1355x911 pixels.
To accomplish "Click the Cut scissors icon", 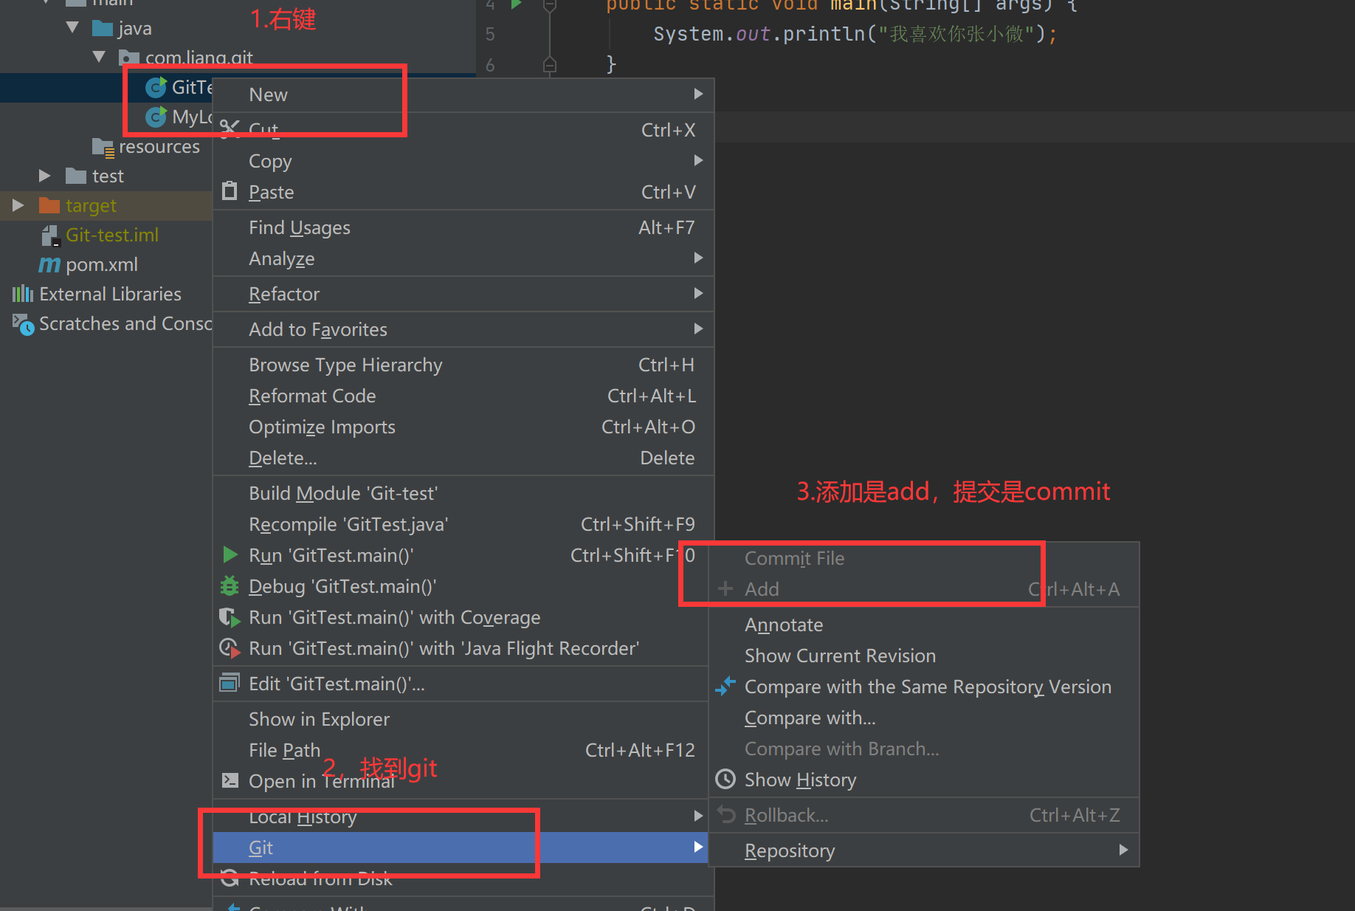I will click(x=230, y=129).
